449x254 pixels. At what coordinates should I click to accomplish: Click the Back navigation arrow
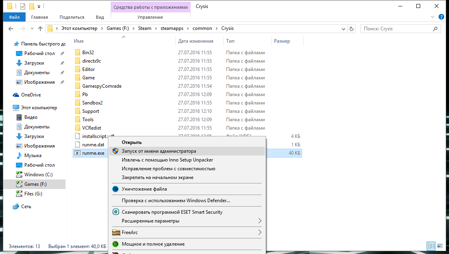[11, 29]
